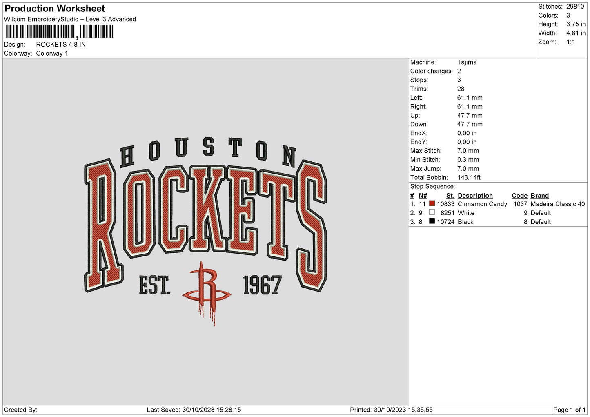Click the stitch count '10724'
Viewport: 590px width, 417px height.
(445, 222)
